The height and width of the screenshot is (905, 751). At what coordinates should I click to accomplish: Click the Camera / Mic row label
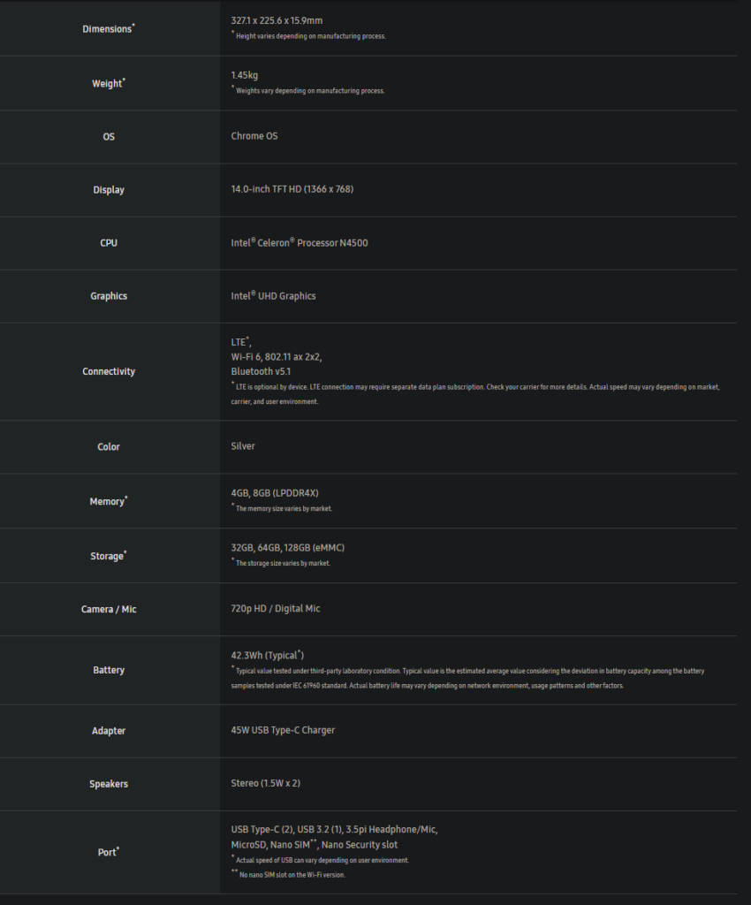click(109, 609)
